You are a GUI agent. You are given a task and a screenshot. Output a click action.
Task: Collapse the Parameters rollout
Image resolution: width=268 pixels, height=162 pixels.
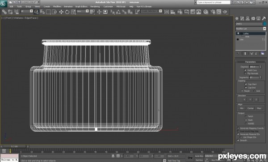251,62
